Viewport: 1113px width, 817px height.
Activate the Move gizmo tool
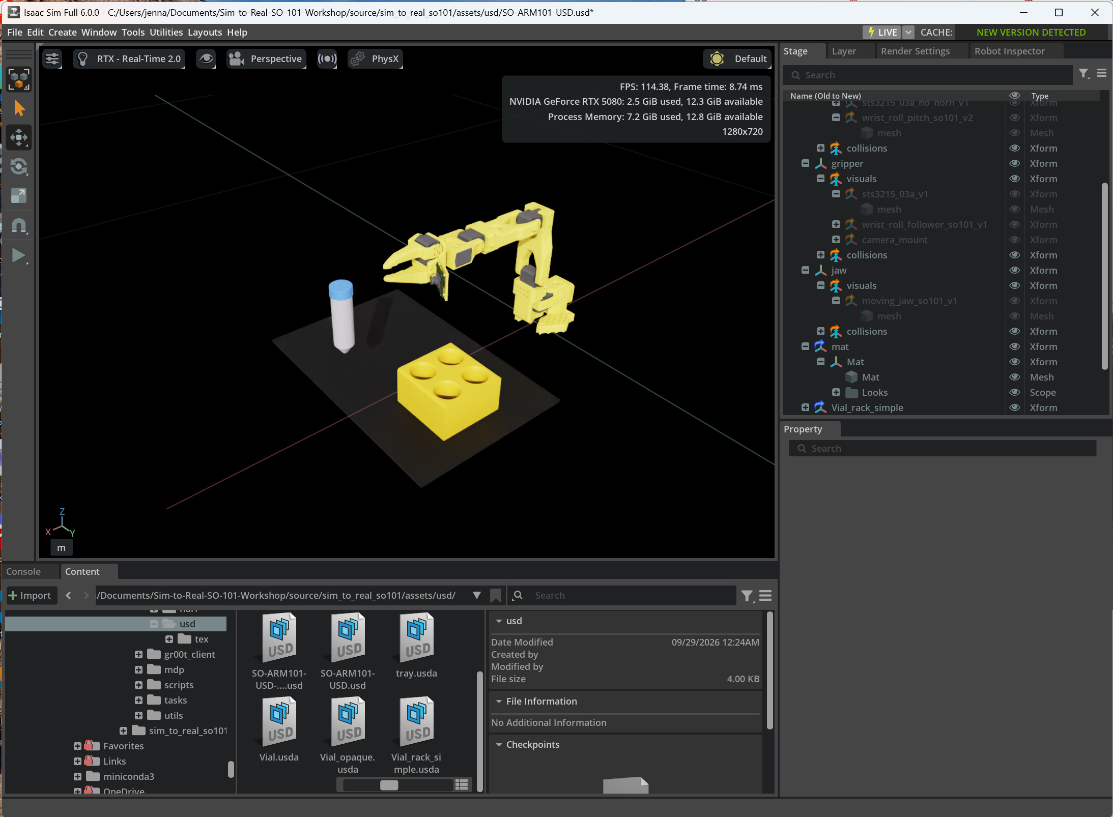(19, 137)
